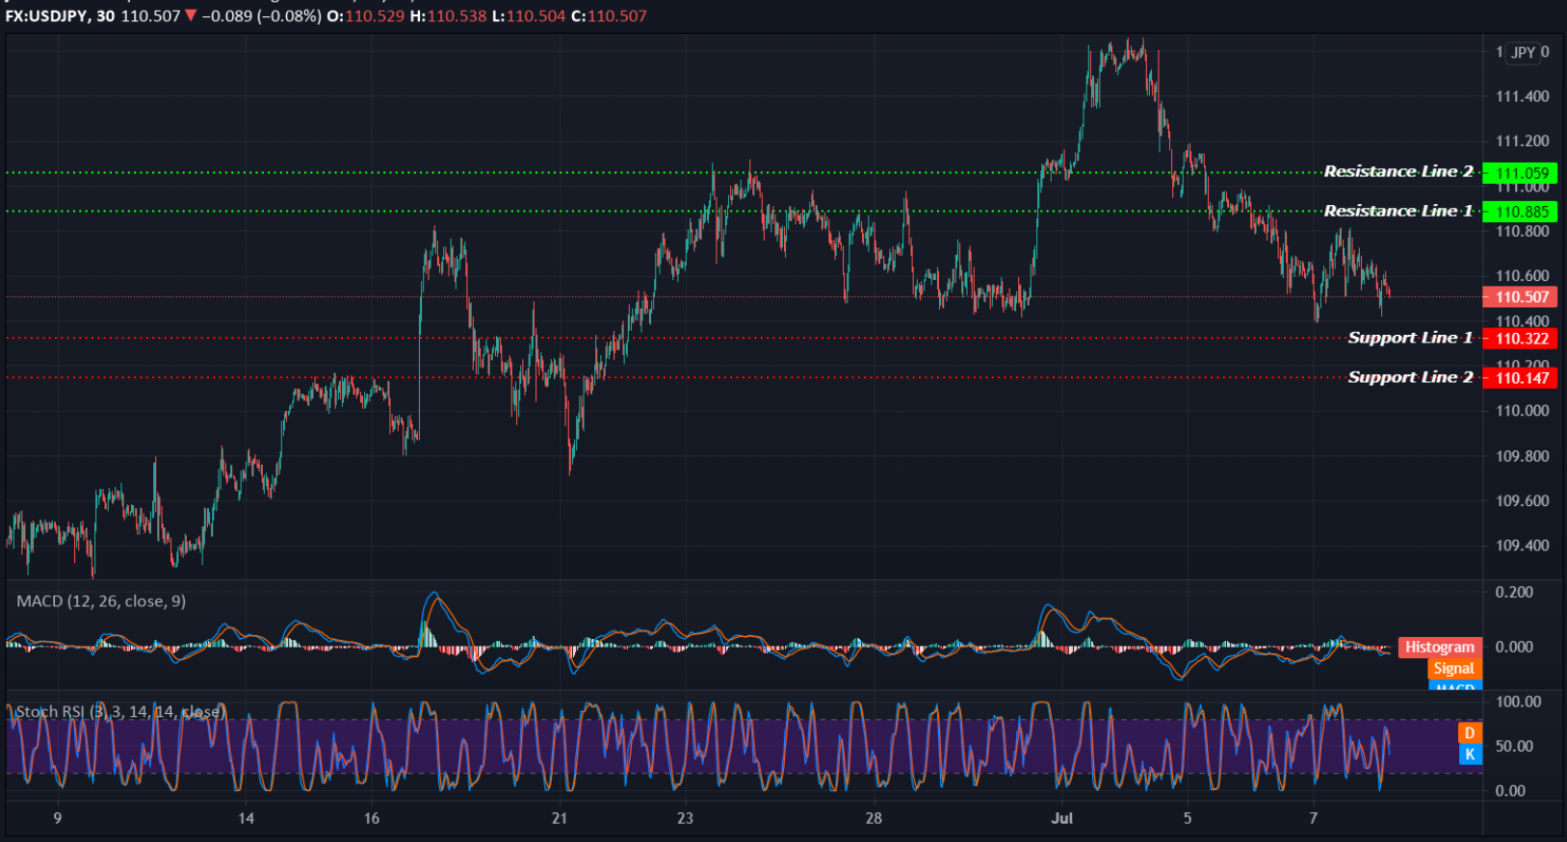The height and width of the screenshot is (842, 1567).
Task: Click the Jul marker on the time axis
Action: click(1062, 818)
